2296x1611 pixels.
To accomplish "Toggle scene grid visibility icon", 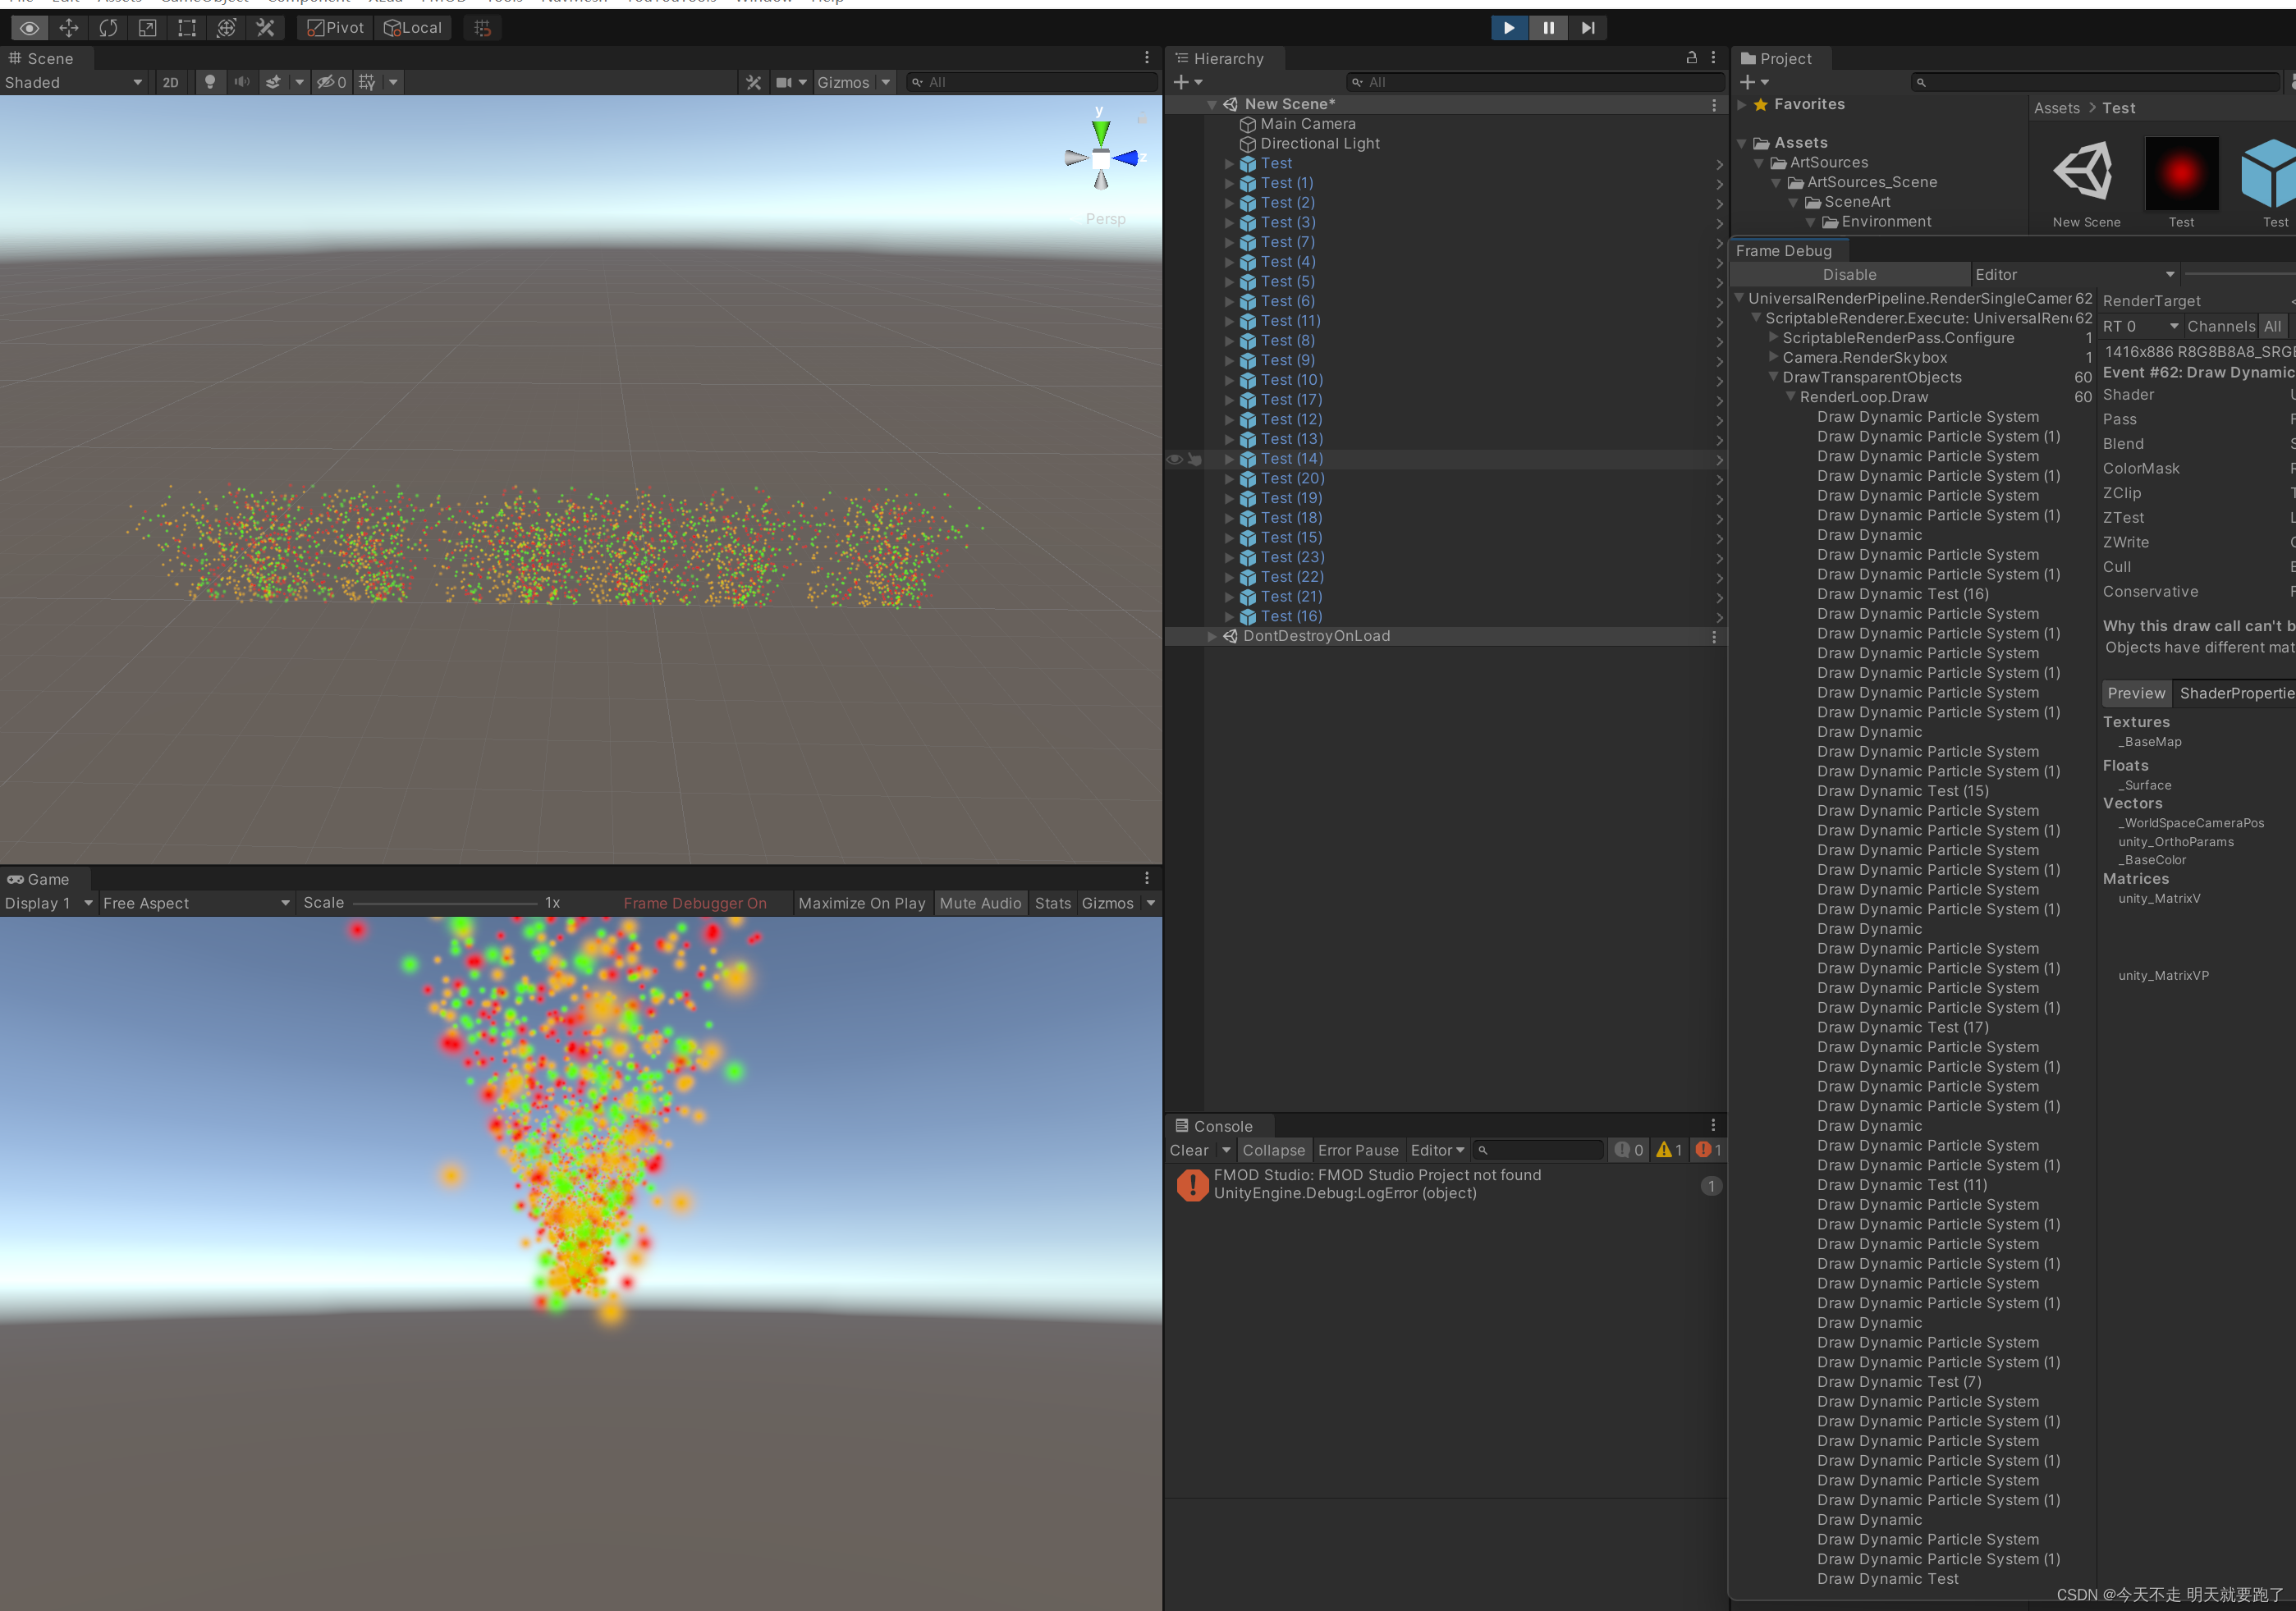I will click(x=367, y=82).
